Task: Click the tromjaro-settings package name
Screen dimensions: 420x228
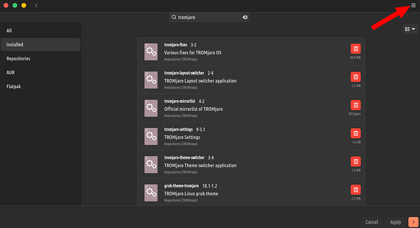Action: tap(178, 130)
